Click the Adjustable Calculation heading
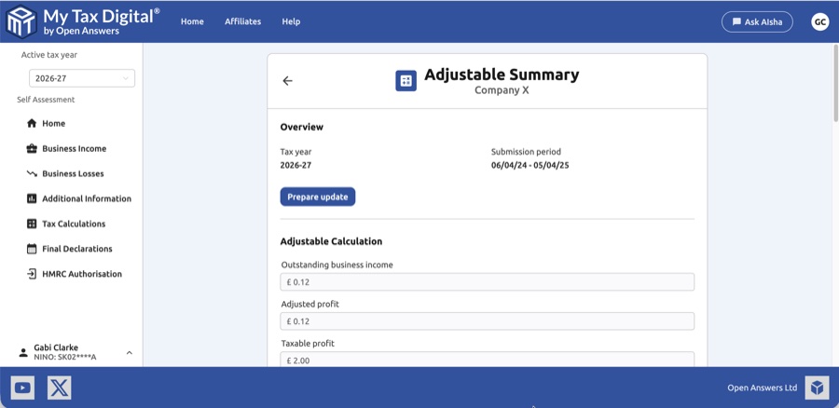Screen dimensions: 839x408 coord(331,241)
